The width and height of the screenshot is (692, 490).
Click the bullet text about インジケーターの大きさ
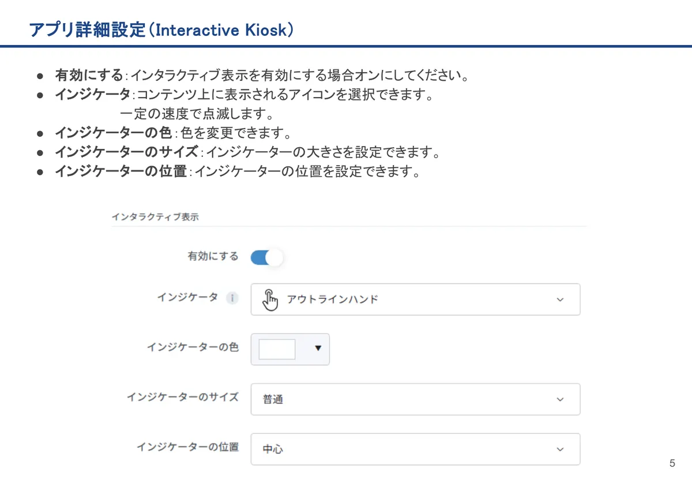click(248, 152)
